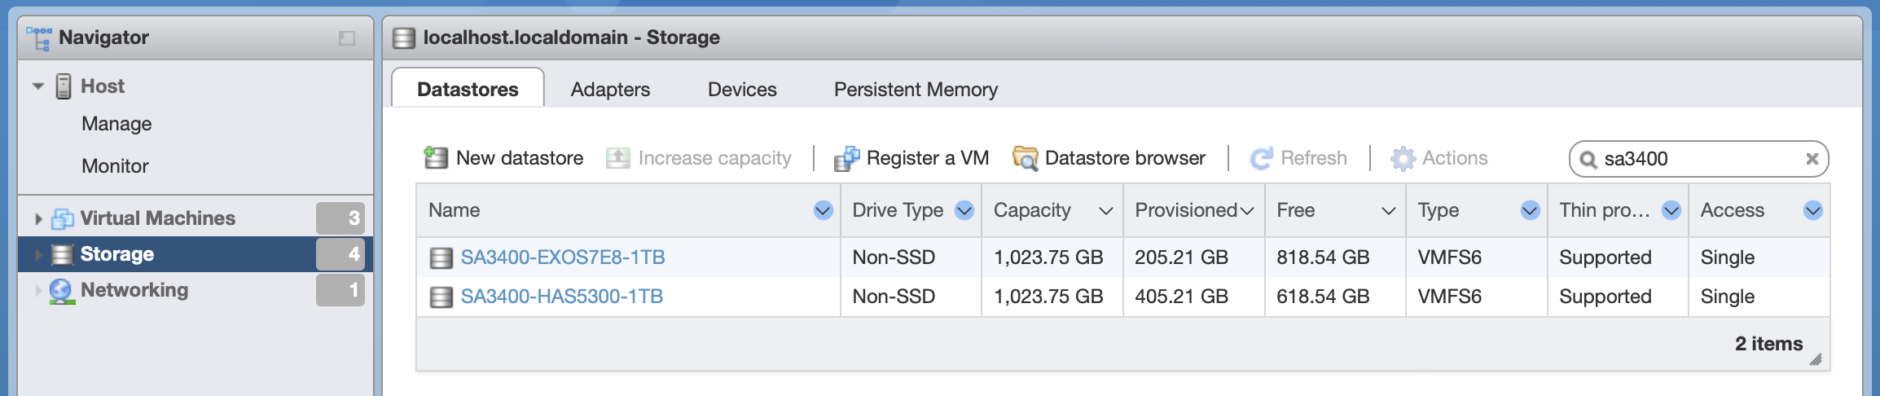
Task: Open the Name column dropdown menu
Action: (823, 210)
